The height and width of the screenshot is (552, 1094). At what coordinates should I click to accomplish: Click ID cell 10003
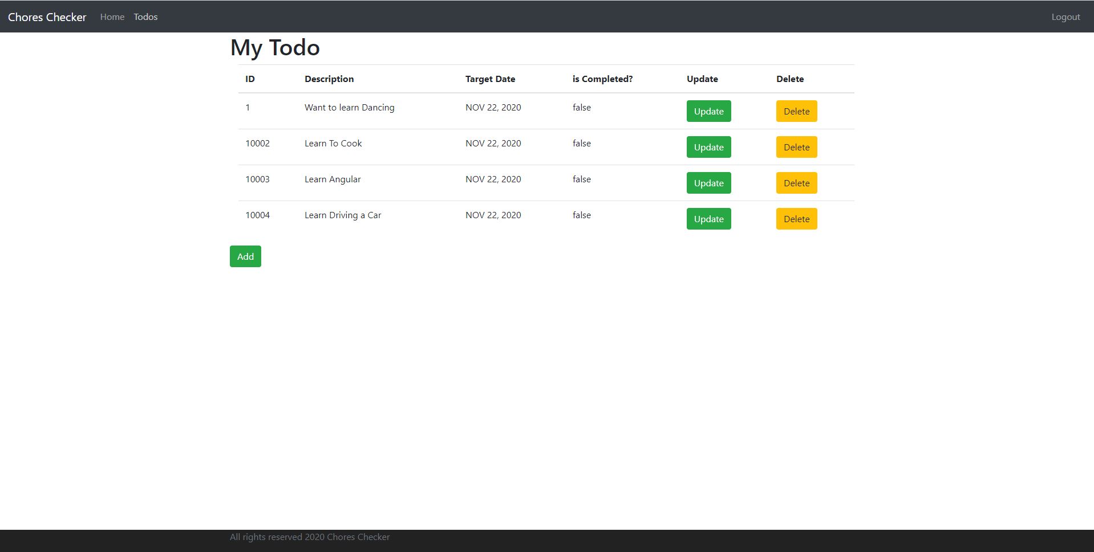pyautogui.click(x=257, y=179)
